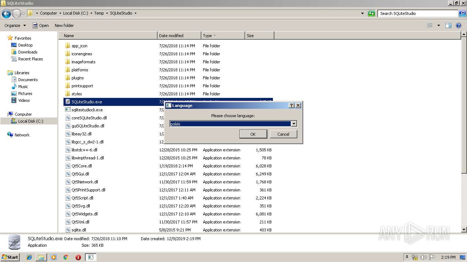
Task: Click Open in the Explorer toolbar
Action: click(x=40, y=25)
